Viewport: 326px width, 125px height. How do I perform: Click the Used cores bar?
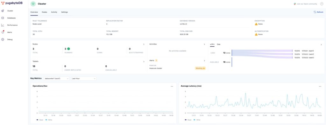pos(232,53)
